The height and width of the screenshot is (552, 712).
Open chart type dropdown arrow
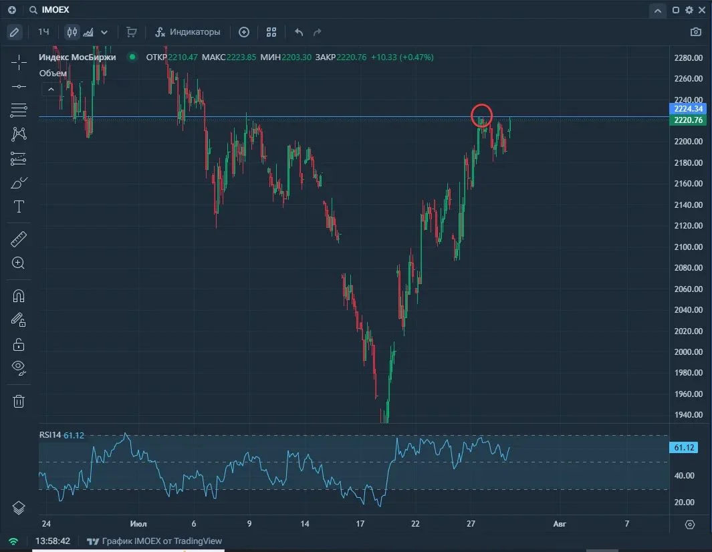104,32
